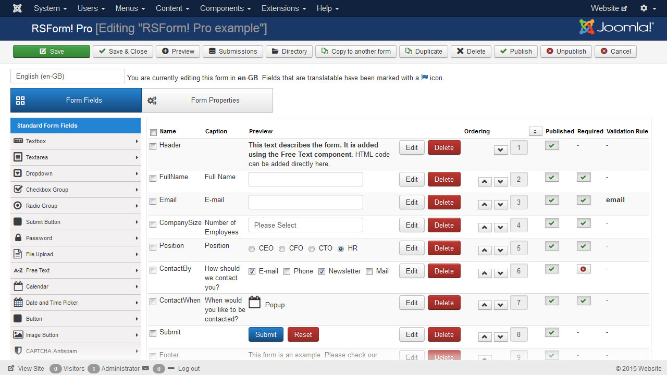Click the CAPTCHA Antispam shield icon

tap(18, 351)
